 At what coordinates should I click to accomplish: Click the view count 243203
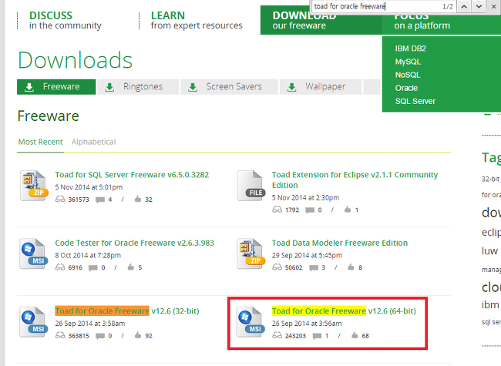[295, 336]
